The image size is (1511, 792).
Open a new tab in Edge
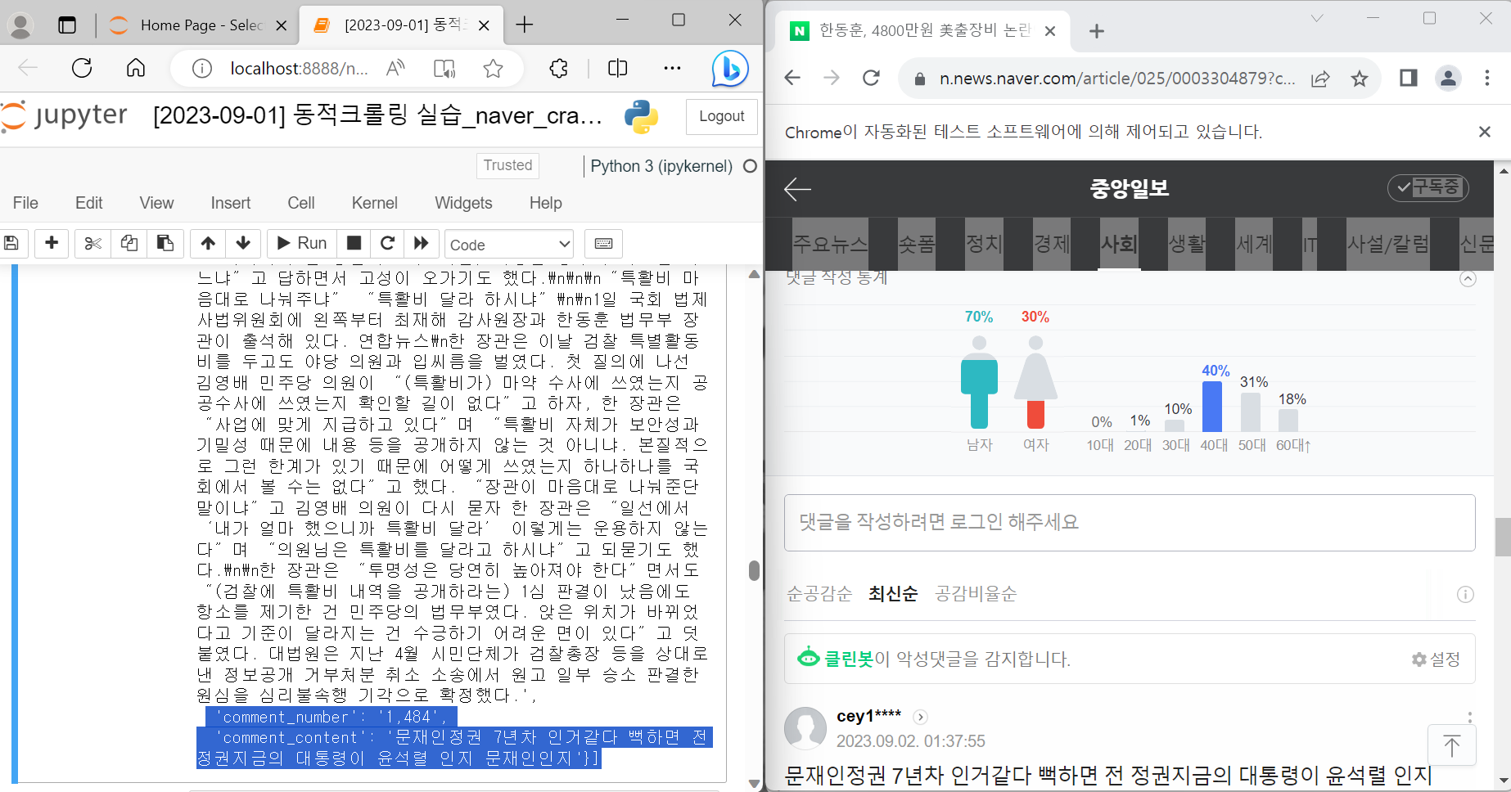pos(525,25)
